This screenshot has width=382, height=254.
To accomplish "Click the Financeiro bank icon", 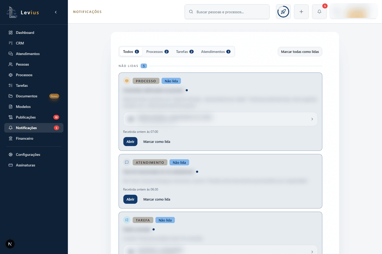I will pos(11,138).
